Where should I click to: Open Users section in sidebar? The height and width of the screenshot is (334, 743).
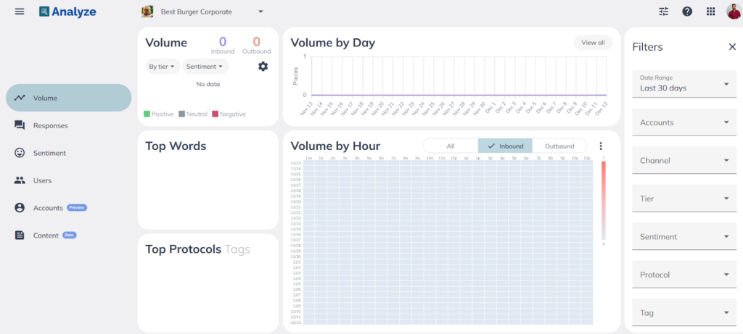coord(69,180)
